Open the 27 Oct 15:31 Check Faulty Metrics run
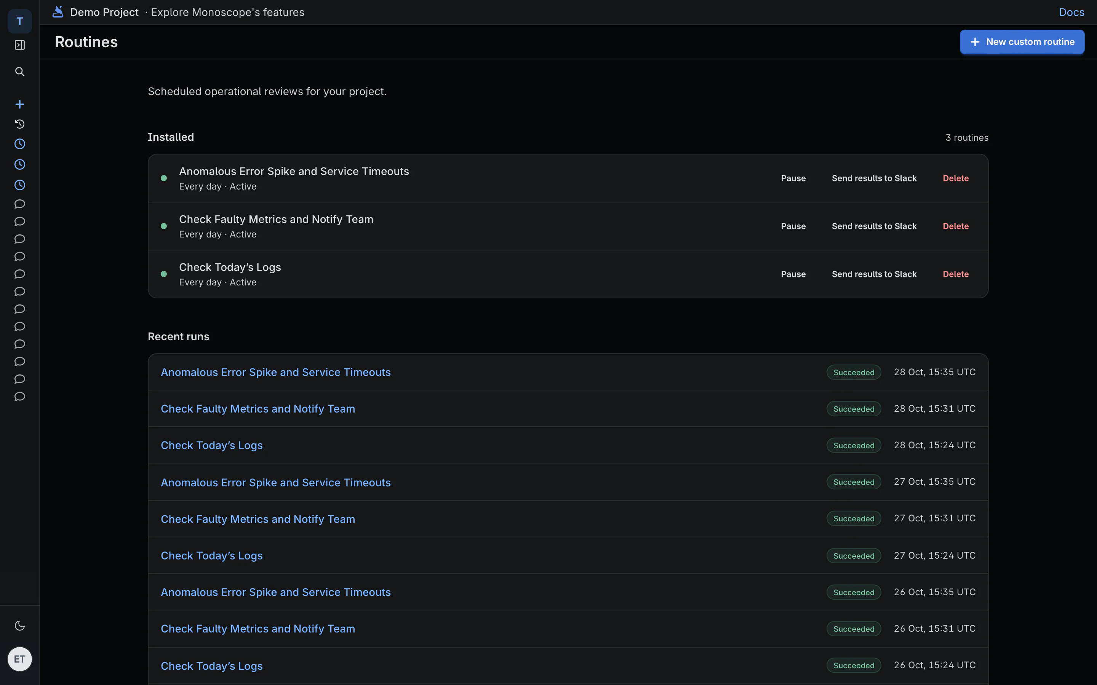Viewport: 1097px width, 685px height. (258, 519)
